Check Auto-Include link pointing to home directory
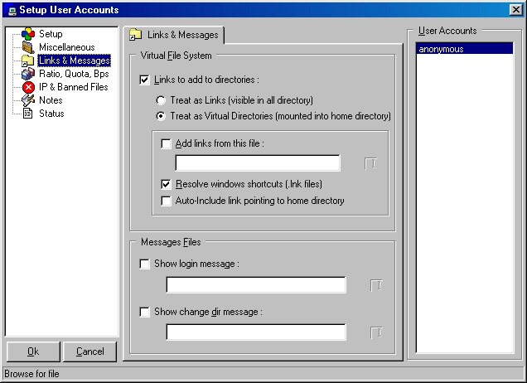Image resolution: width=527 pixels, height=383 pixels. (167, 201)
